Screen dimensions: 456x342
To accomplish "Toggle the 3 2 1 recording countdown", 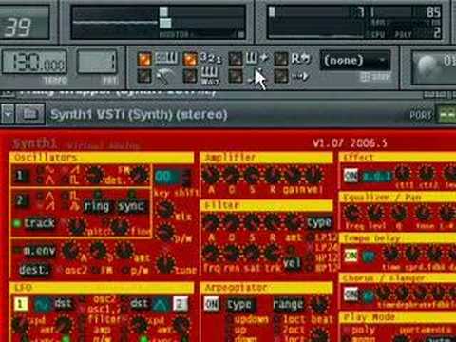I will tap(190, 60).
